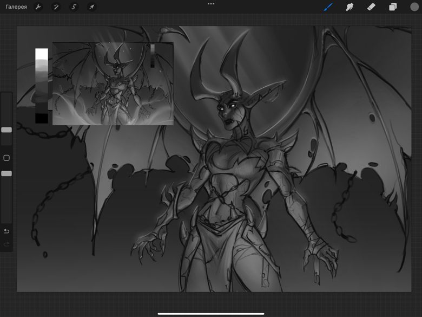Click the grayscale value strip on canvas
This screenshot has width=422, height=317.
coord(42,86)
